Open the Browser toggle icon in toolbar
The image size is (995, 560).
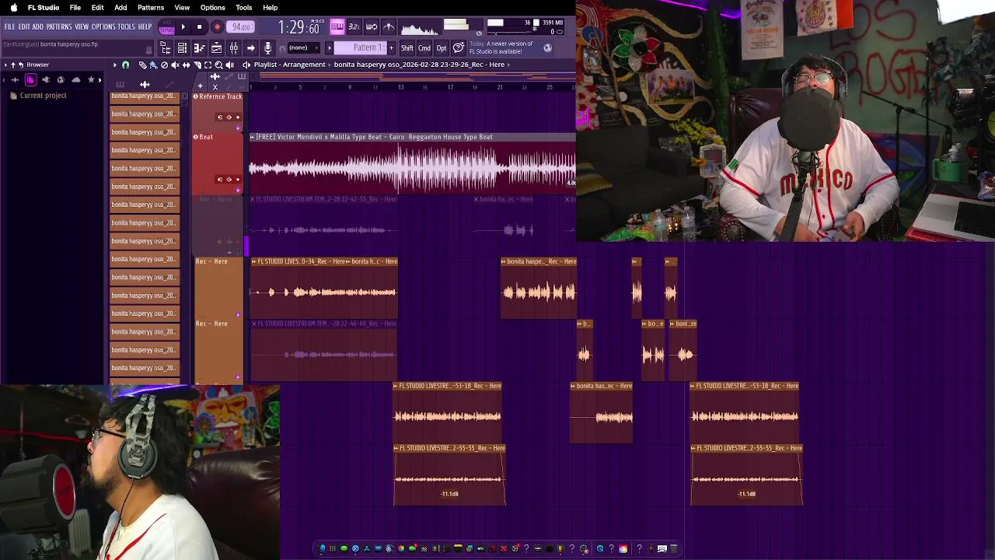coord(166,48)
